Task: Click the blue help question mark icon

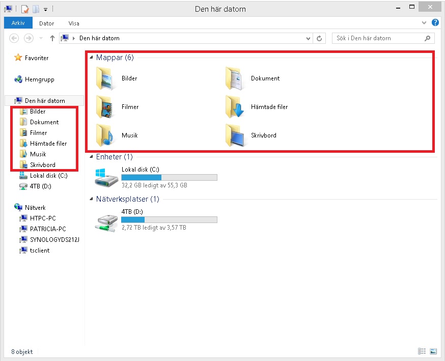Action: coord(435,23)
